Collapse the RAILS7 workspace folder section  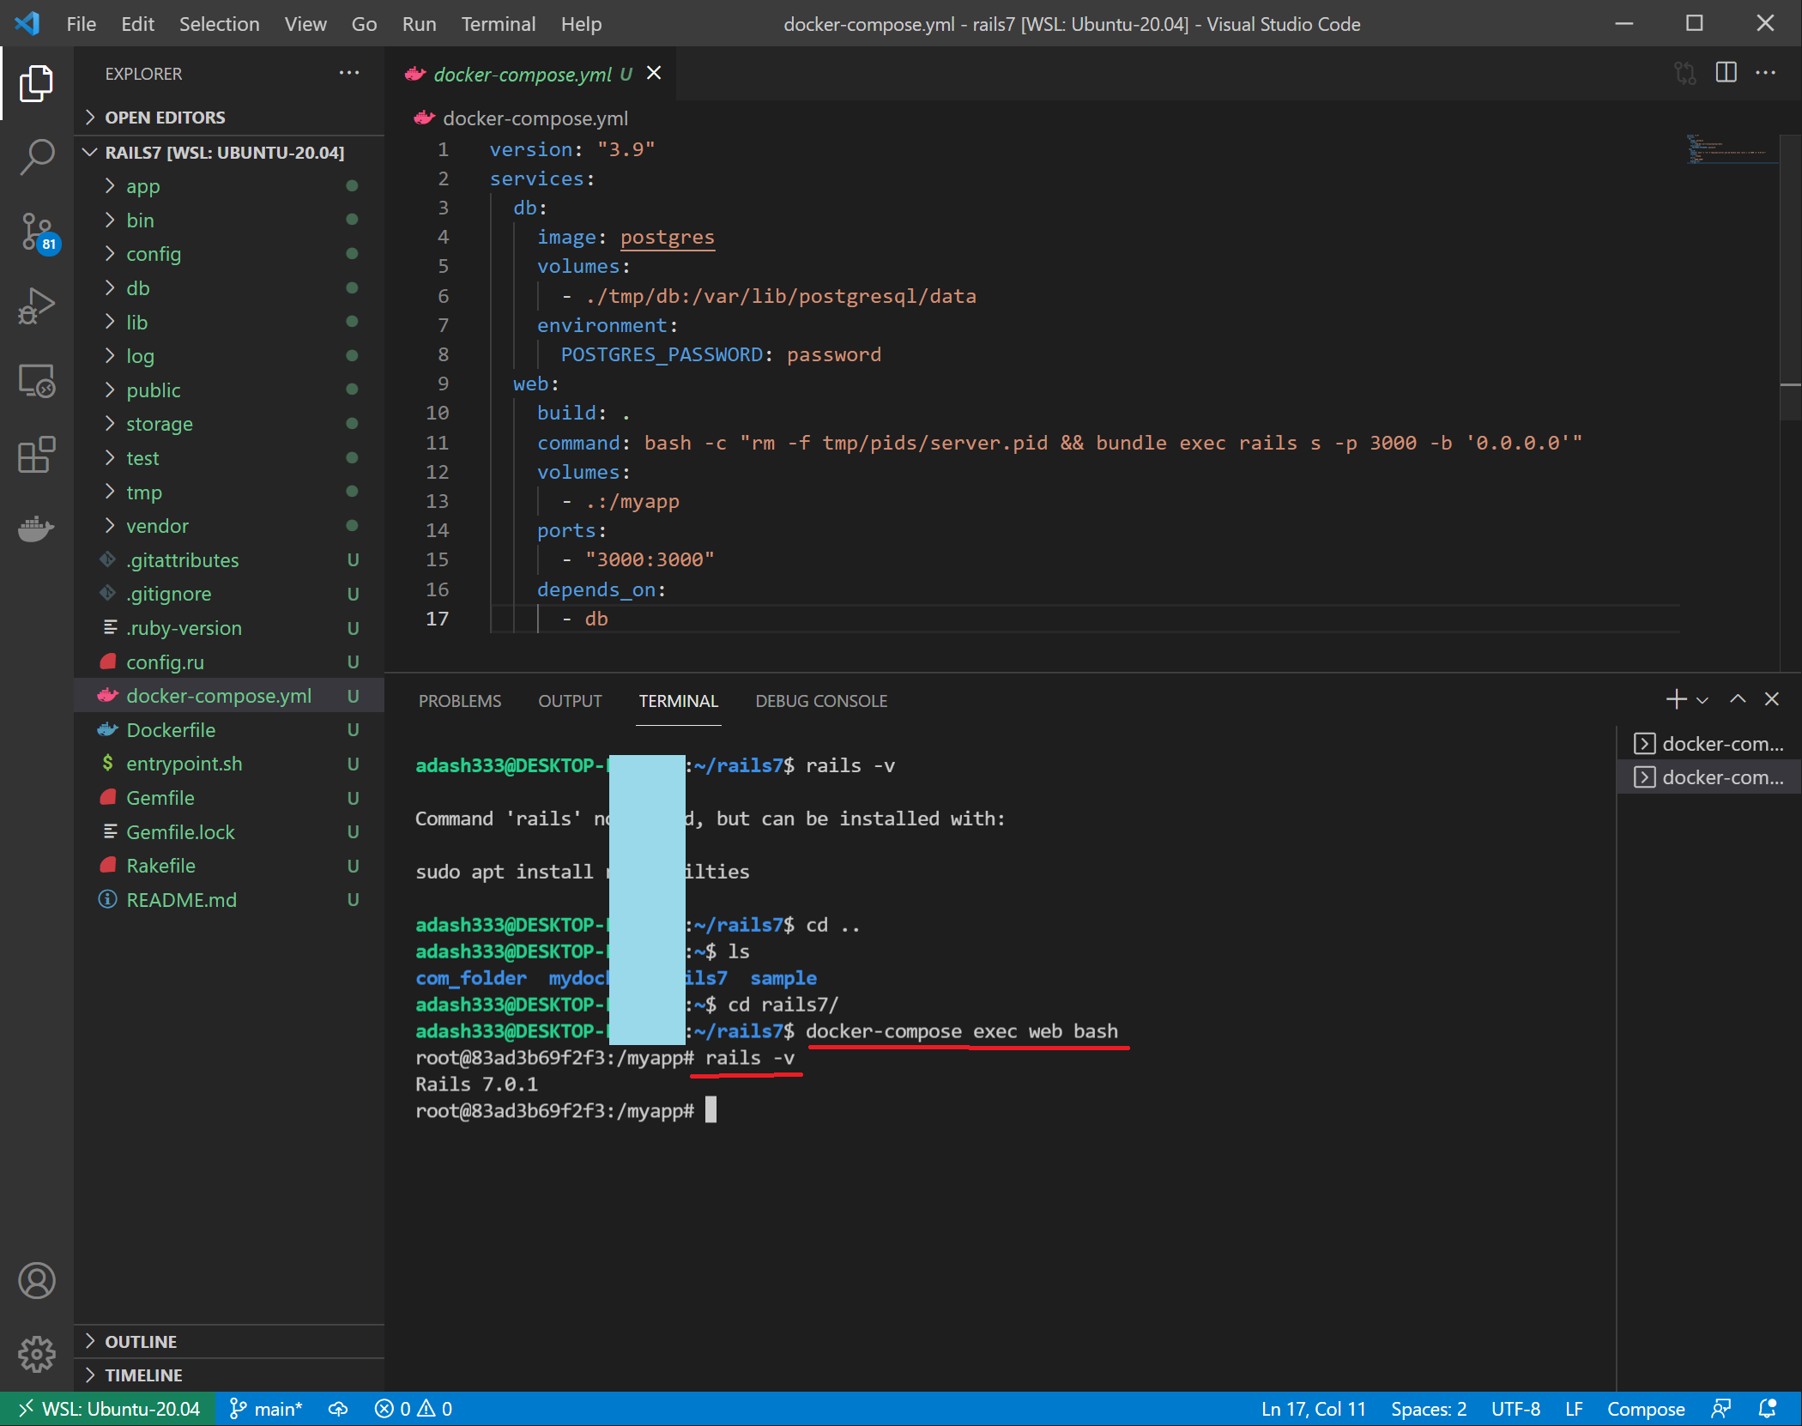[230, 153]
